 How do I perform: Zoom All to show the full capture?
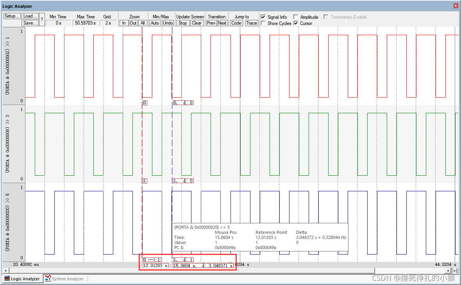(x=143, y=23)
